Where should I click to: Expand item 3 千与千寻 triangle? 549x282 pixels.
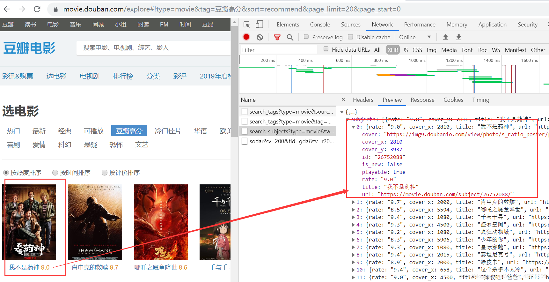353,217
